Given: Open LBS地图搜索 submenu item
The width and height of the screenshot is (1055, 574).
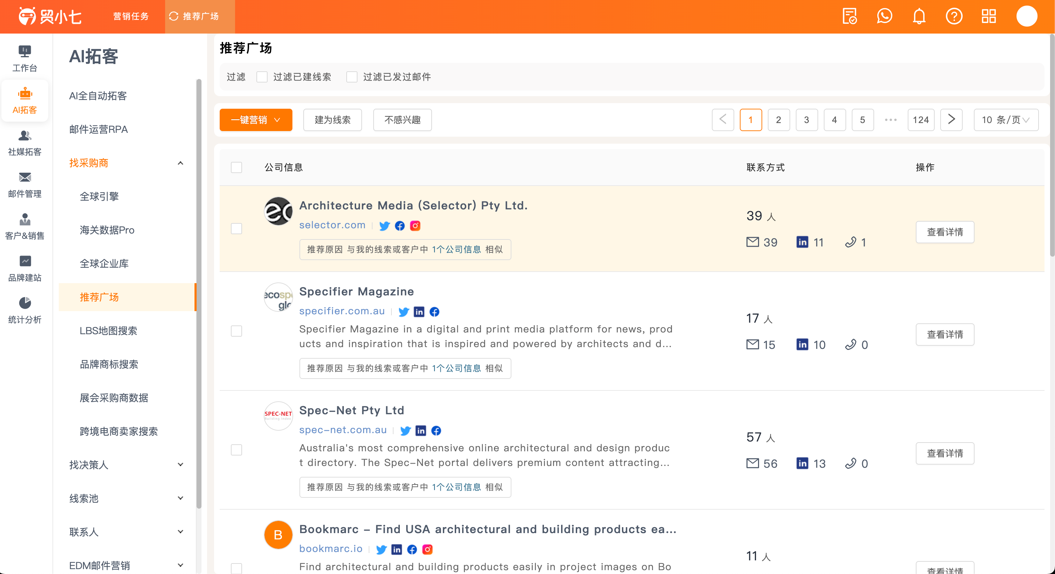Looking at the screenshot, I should 108,331.
